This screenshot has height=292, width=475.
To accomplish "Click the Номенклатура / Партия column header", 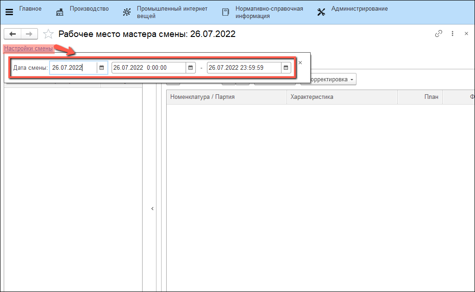I will (202, 97).
